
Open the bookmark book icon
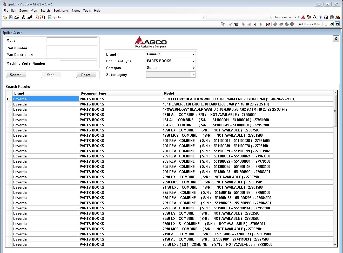pyautogui.click(x=37, y=17)
